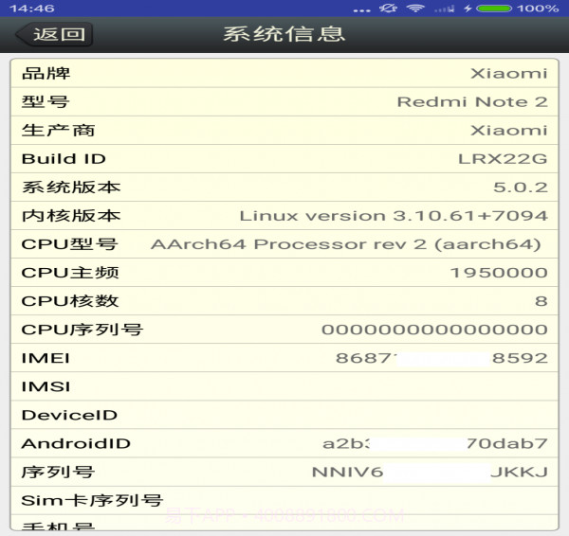This screenshot has width=569, height=536.
Task: Tap the 序列号 serial number row
Action: click(284, 472)
